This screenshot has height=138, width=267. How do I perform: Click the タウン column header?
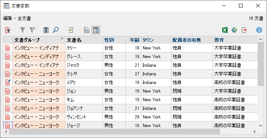point(156,40)
